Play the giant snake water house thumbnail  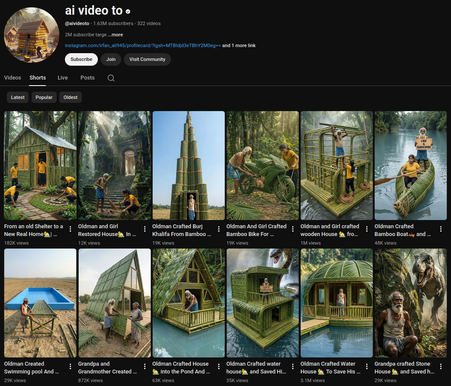click(263, 303)
